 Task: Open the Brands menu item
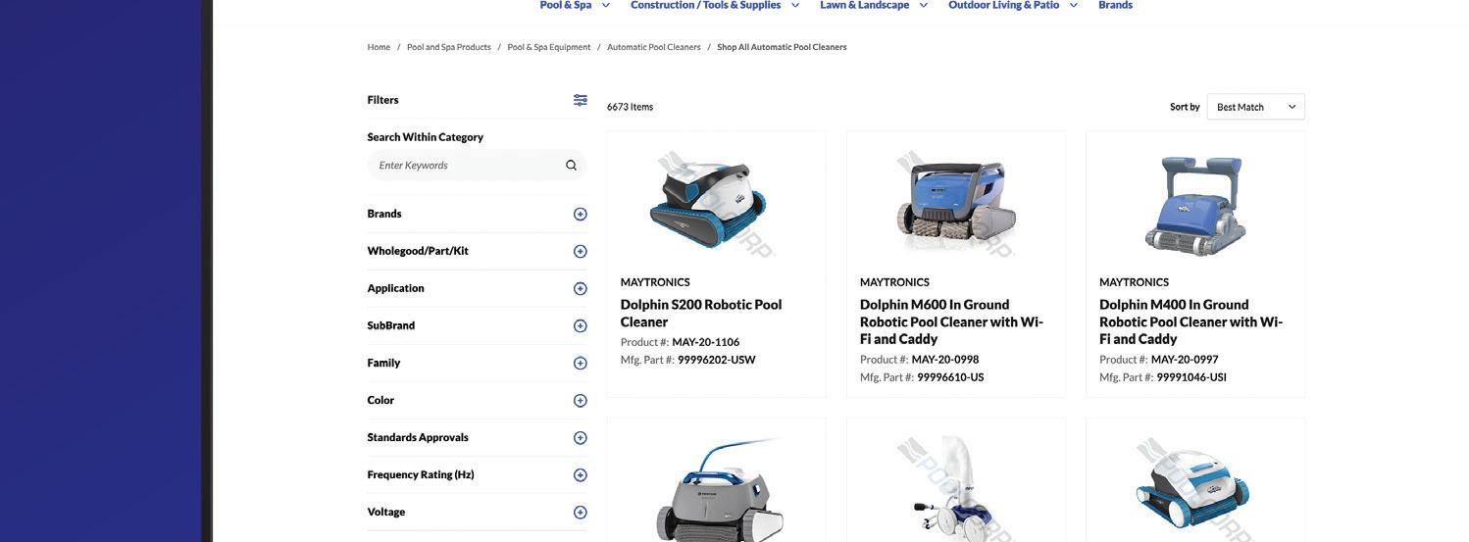pyautogui.click(x=1115, y=5)
